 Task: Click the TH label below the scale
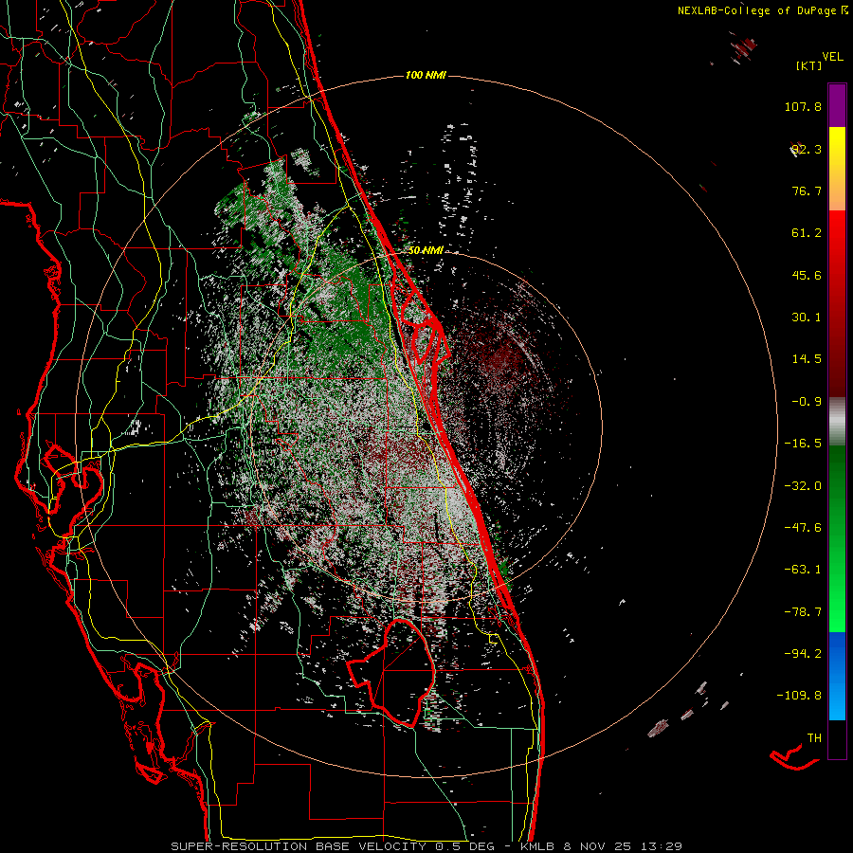[x=814, y=738]
